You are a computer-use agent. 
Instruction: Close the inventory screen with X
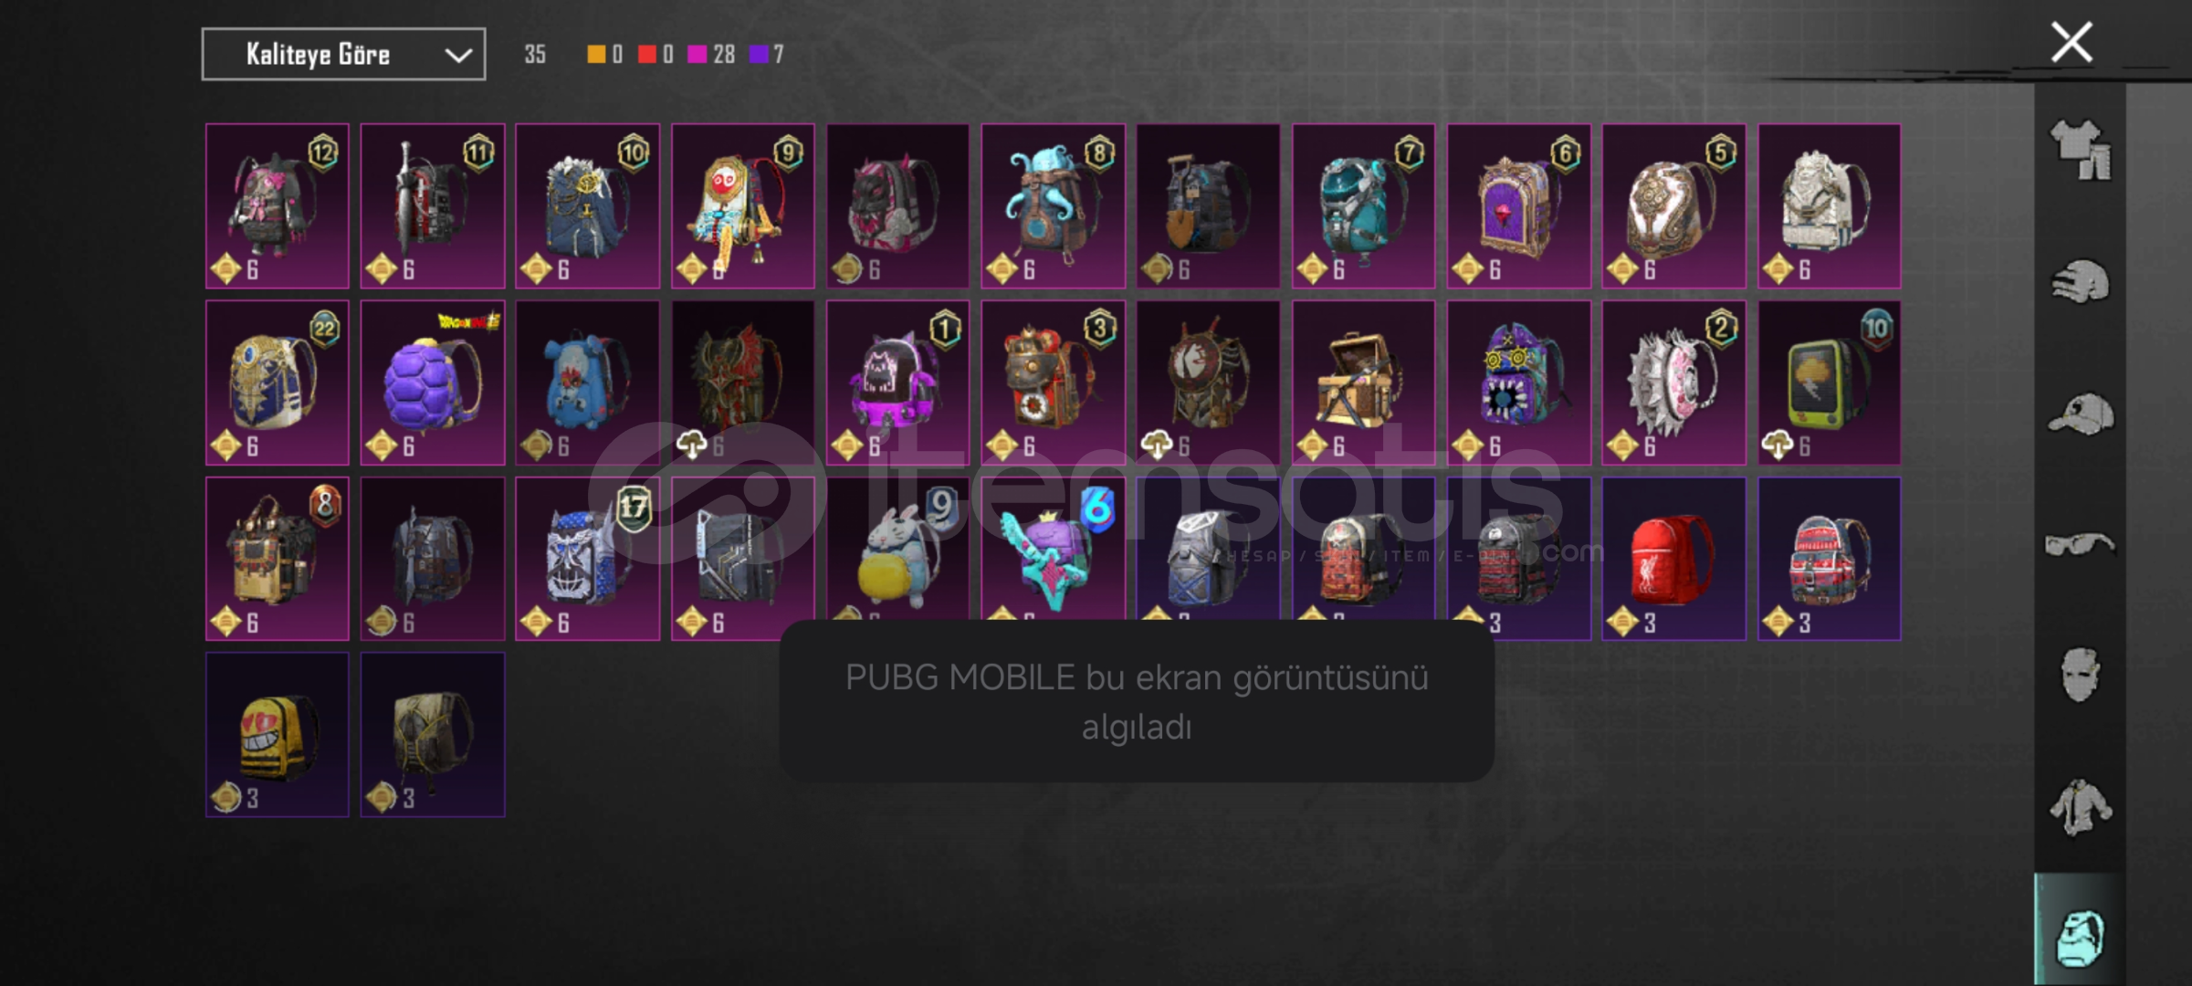coord(2071,43)
